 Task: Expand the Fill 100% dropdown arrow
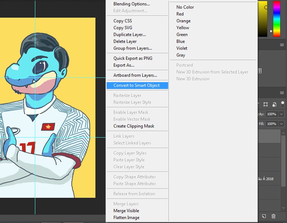281,124
